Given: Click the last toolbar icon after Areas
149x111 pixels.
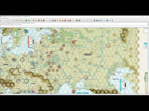Looking at the screenshot, I should pos(112,21).
